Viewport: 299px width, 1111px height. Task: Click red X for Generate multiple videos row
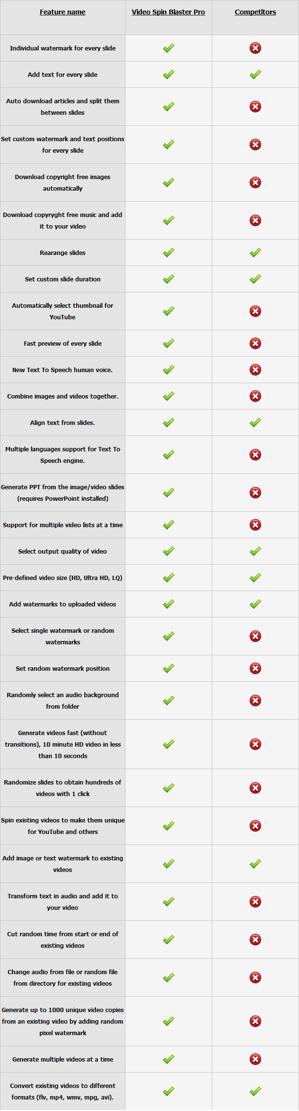[x=255, y=1059]
